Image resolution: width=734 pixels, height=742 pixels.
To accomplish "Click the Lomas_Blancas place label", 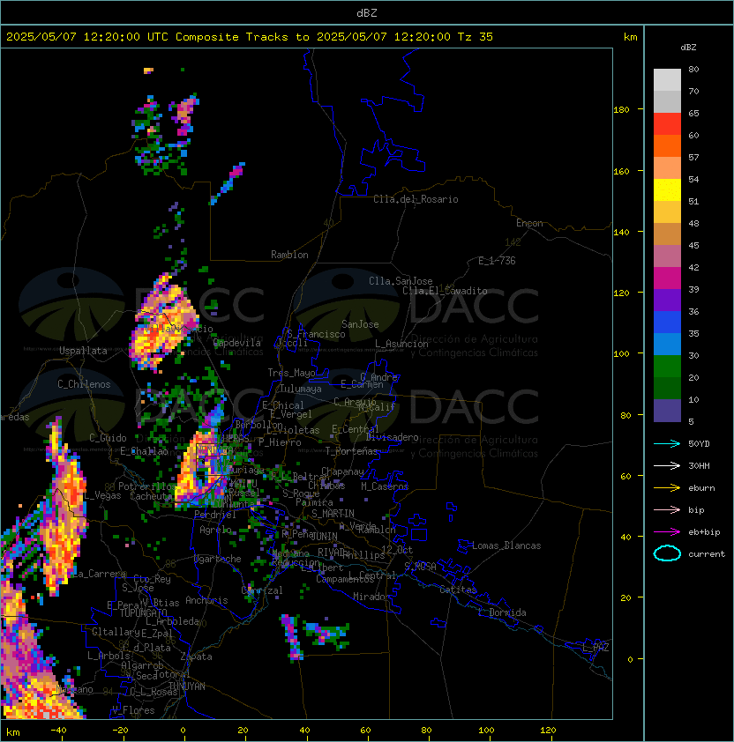I will (506, 545).
